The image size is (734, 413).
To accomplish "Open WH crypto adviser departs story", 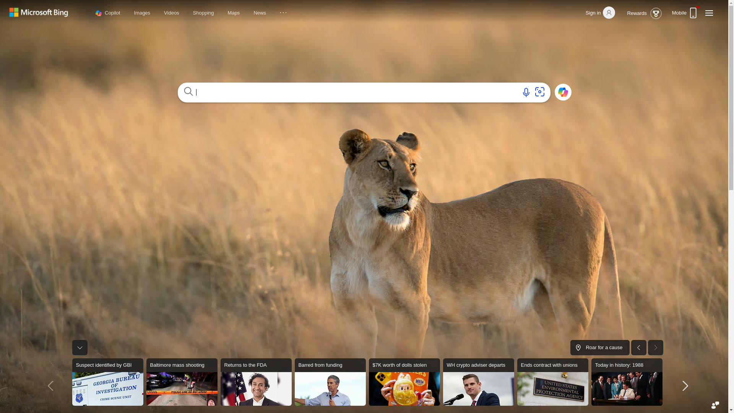I will (479, 382).
